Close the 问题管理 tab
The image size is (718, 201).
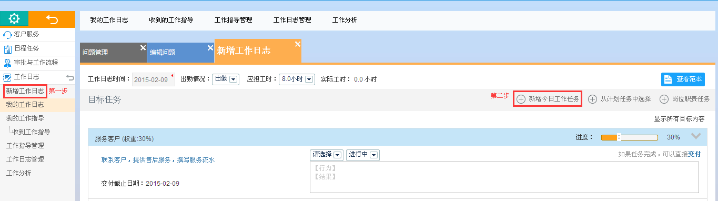(x=143, y=48)
